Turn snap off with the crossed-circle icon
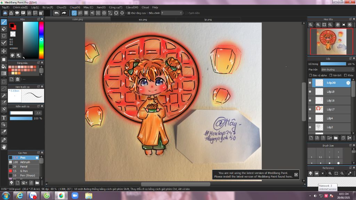This screenshot has width=356, height=200. [74, 13]
